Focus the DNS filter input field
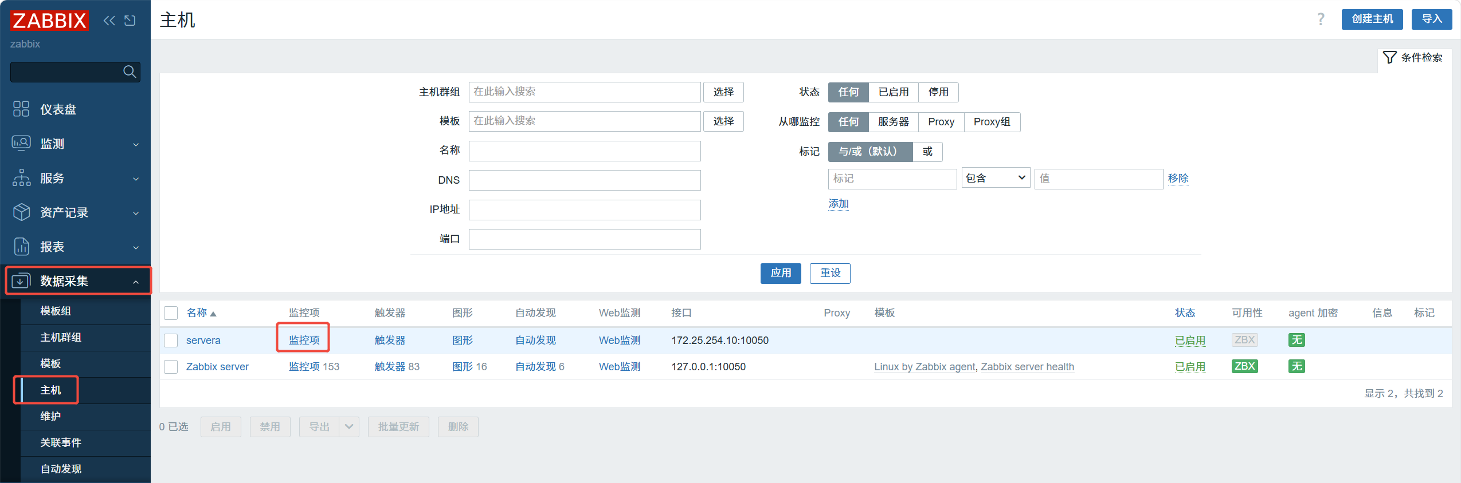The height and width of the screenshot is (483, 1461). [585, 180]
